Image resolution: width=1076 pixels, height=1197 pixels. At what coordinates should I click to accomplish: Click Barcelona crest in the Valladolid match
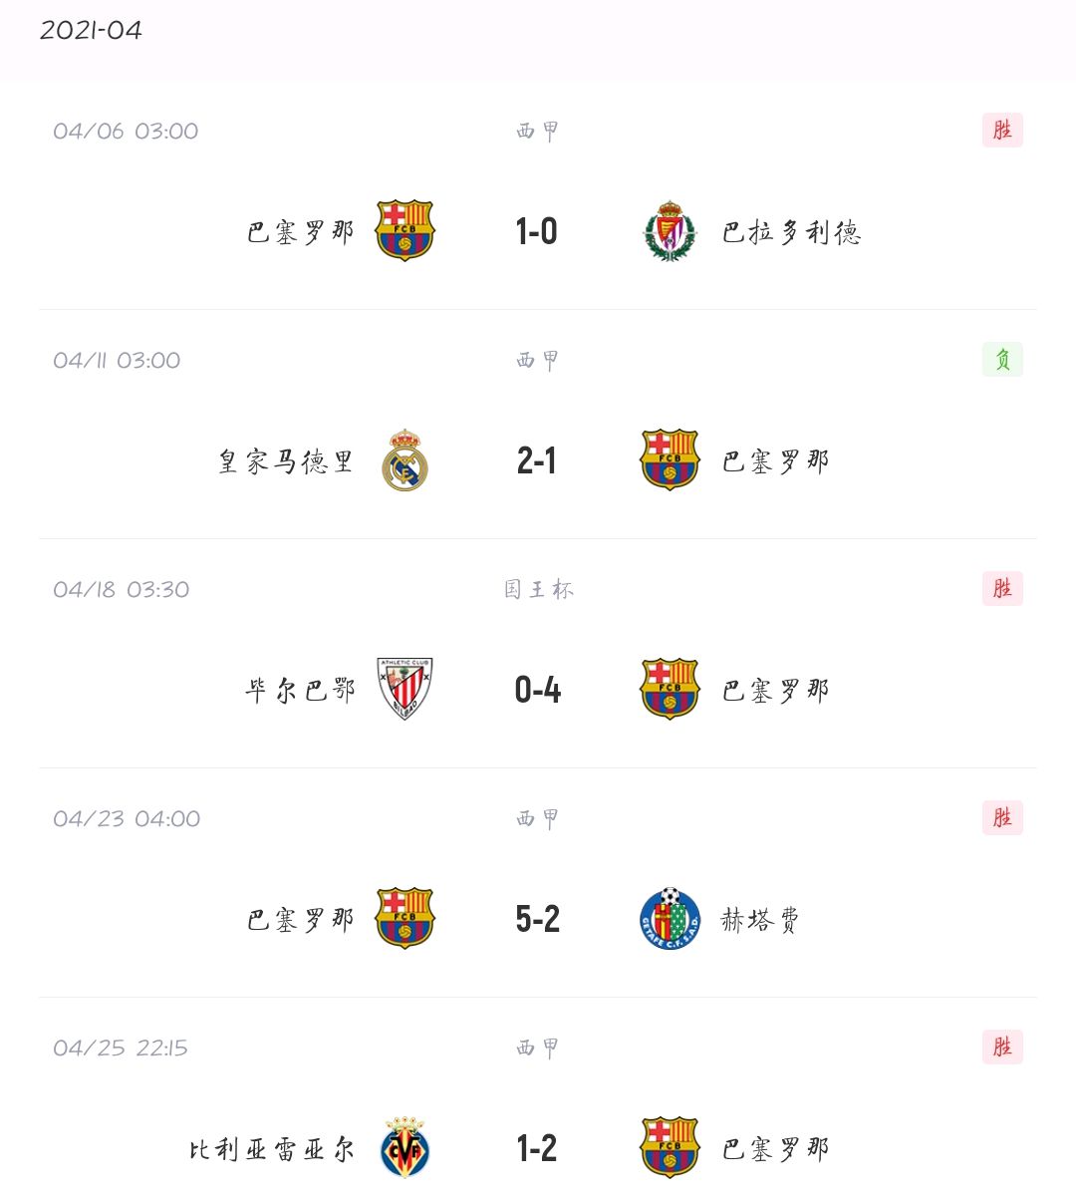pos(404,231)
